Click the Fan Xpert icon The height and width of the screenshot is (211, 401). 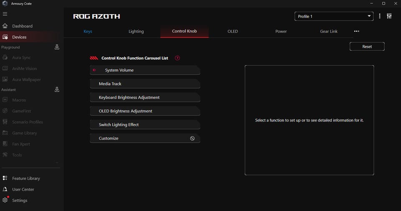tap(5, 144)
